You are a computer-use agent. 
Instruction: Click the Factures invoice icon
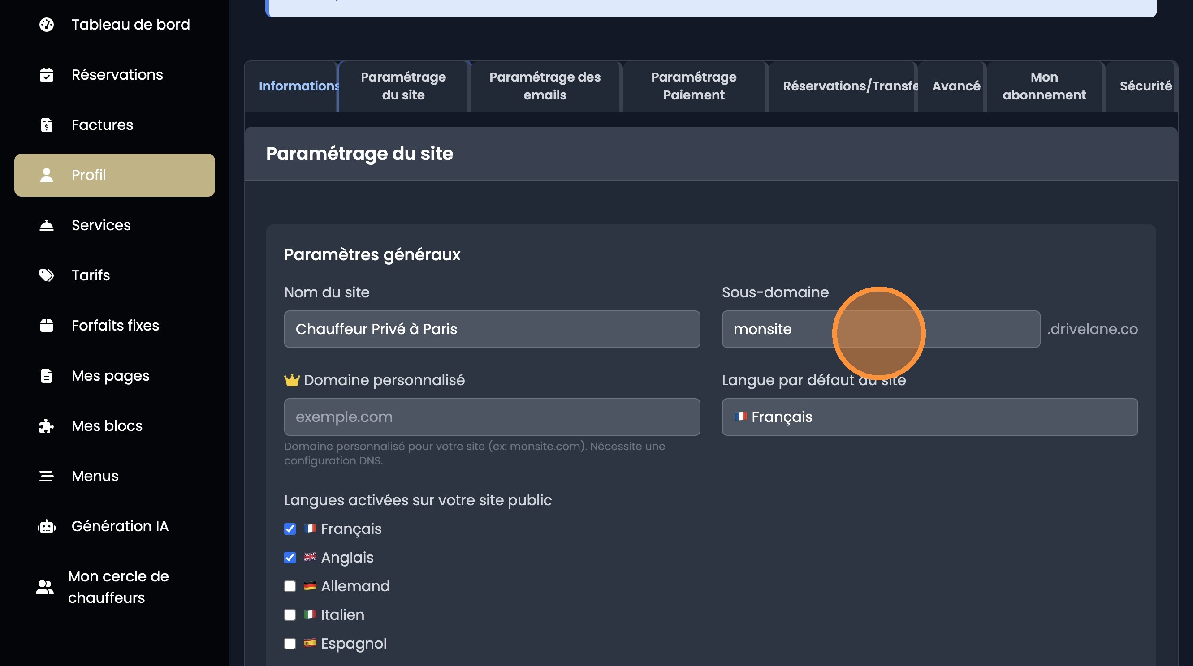coord(46,125)
